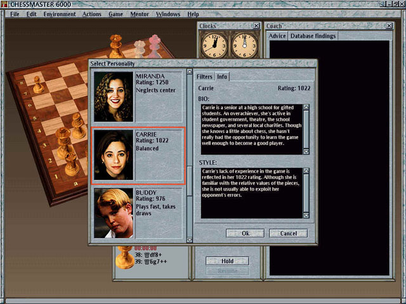The image size is (406, 304).
Task: Open the File menu
Action: [15, 14]
